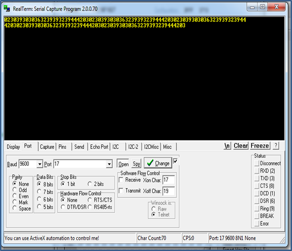Select Telnet Winsock option

point(161,214)
